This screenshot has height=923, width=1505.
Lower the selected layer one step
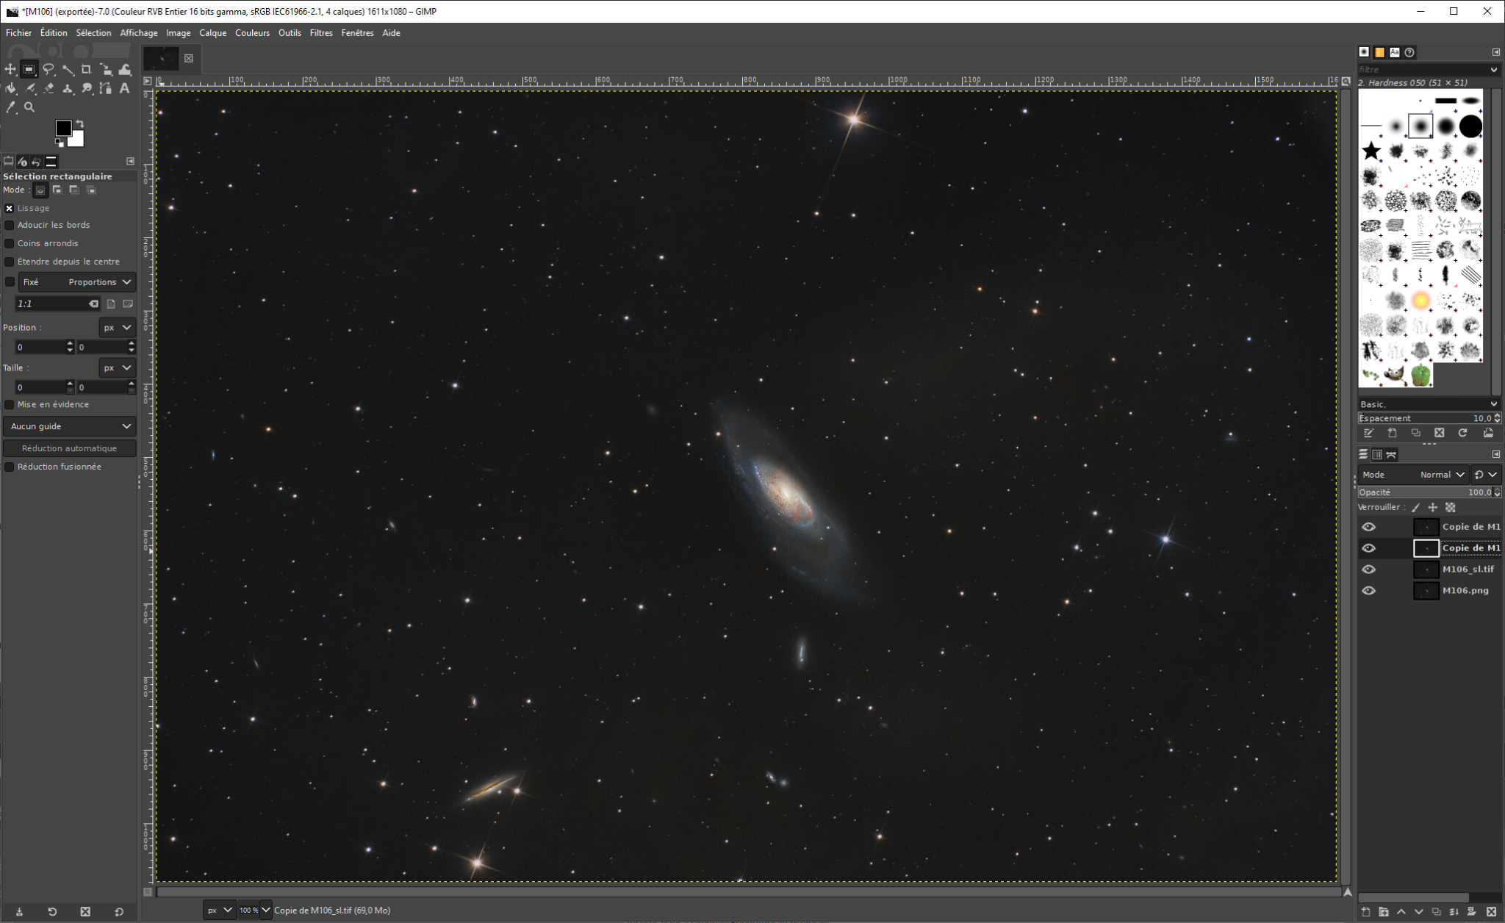(1418, 912)
